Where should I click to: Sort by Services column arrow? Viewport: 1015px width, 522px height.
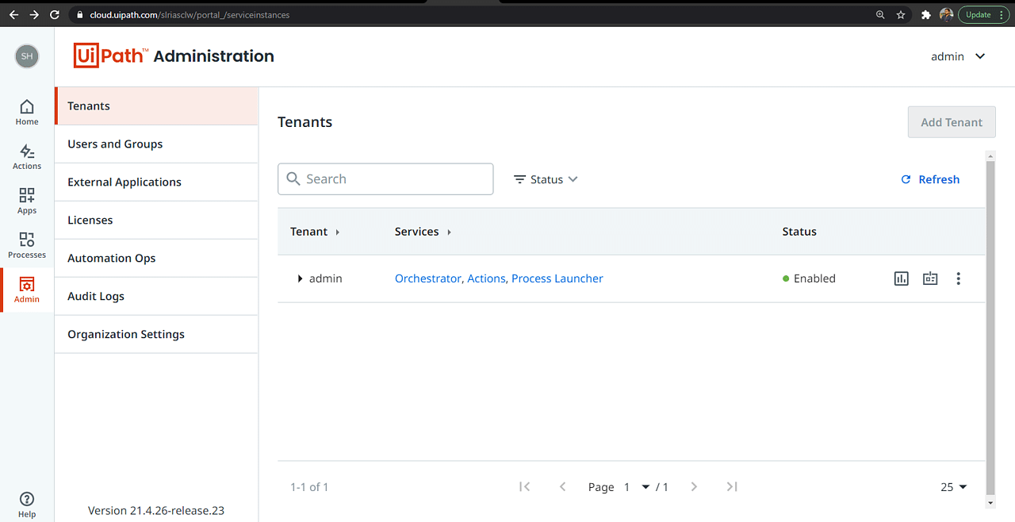[449, 232]
